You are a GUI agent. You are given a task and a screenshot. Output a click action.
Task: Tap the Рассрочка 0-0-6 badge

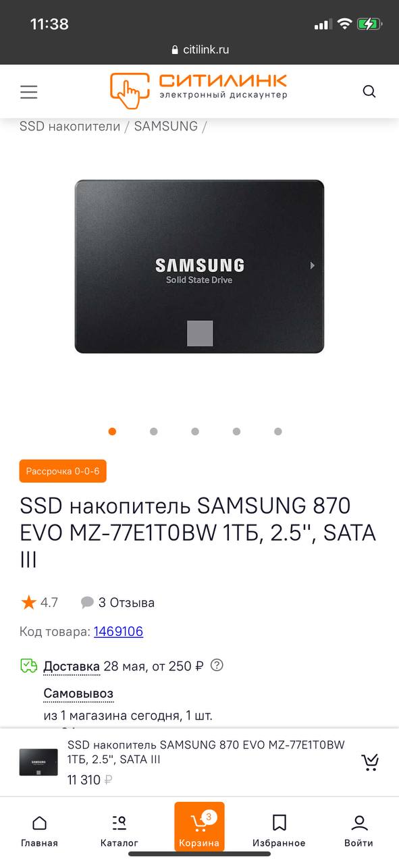coord(63,471)
